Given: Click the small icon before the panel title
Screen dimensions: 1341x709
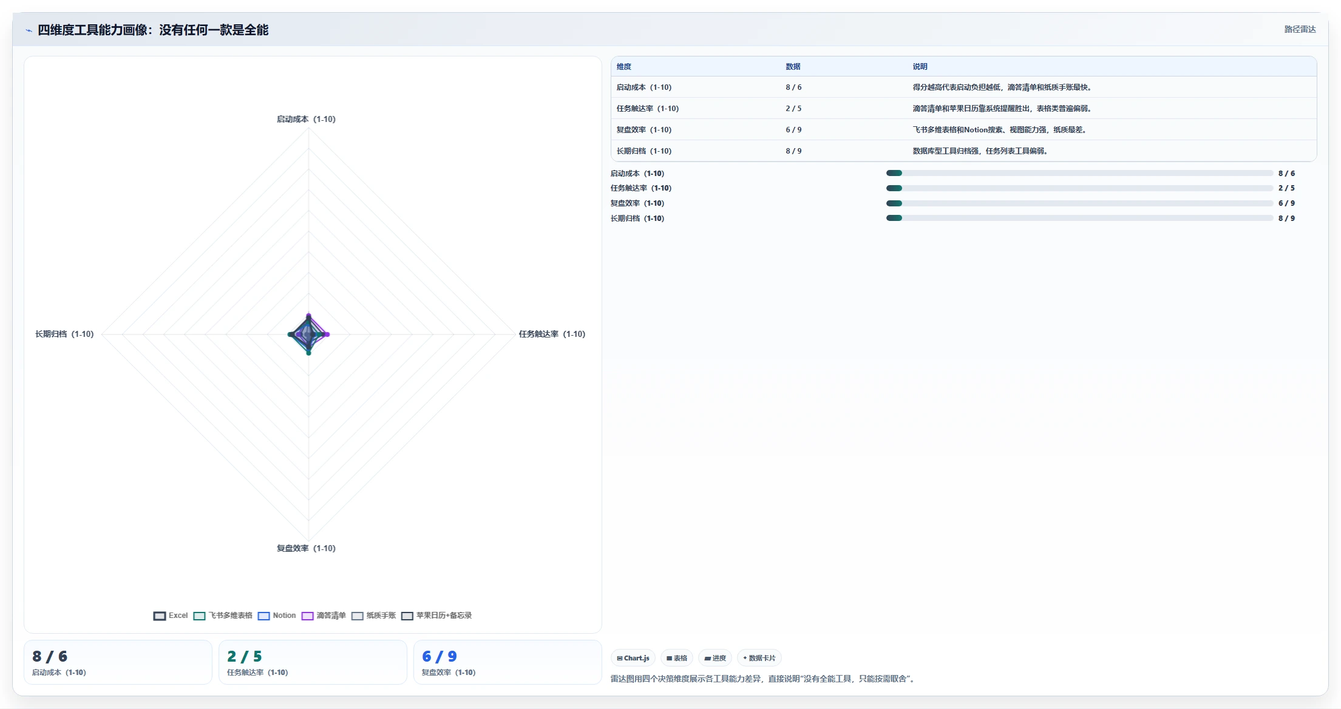Looking at the screenshot, I should tap(29, 30).
